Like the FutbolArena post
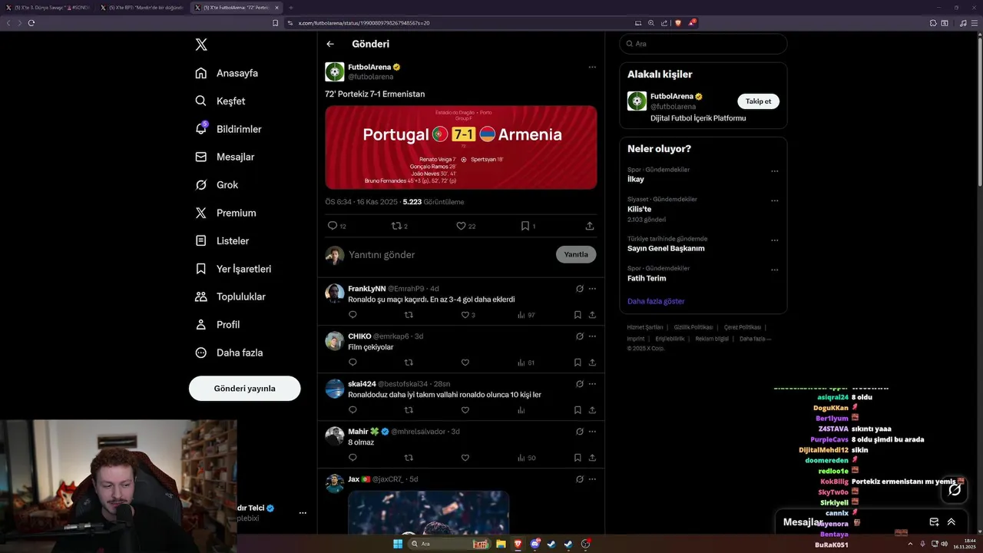 (461, 226)
